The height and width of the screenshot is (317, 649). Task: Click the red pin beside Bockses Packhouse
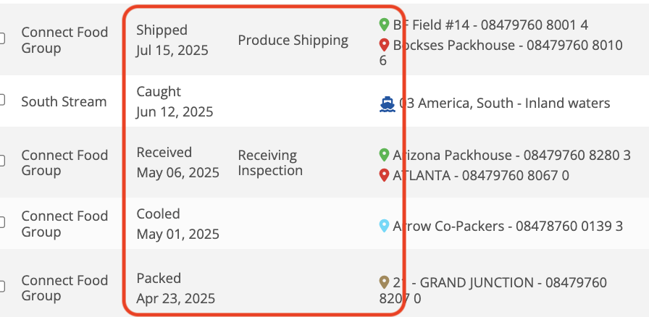point(384,45)
